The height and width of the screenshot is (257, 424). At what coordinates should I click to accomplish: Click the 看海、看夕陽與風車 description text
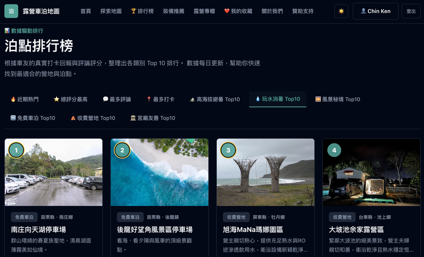[x=154, y=245]
